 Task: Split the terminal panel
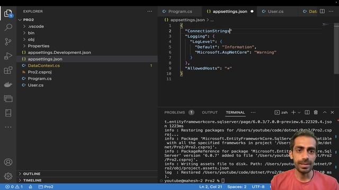tap(307, 112)
